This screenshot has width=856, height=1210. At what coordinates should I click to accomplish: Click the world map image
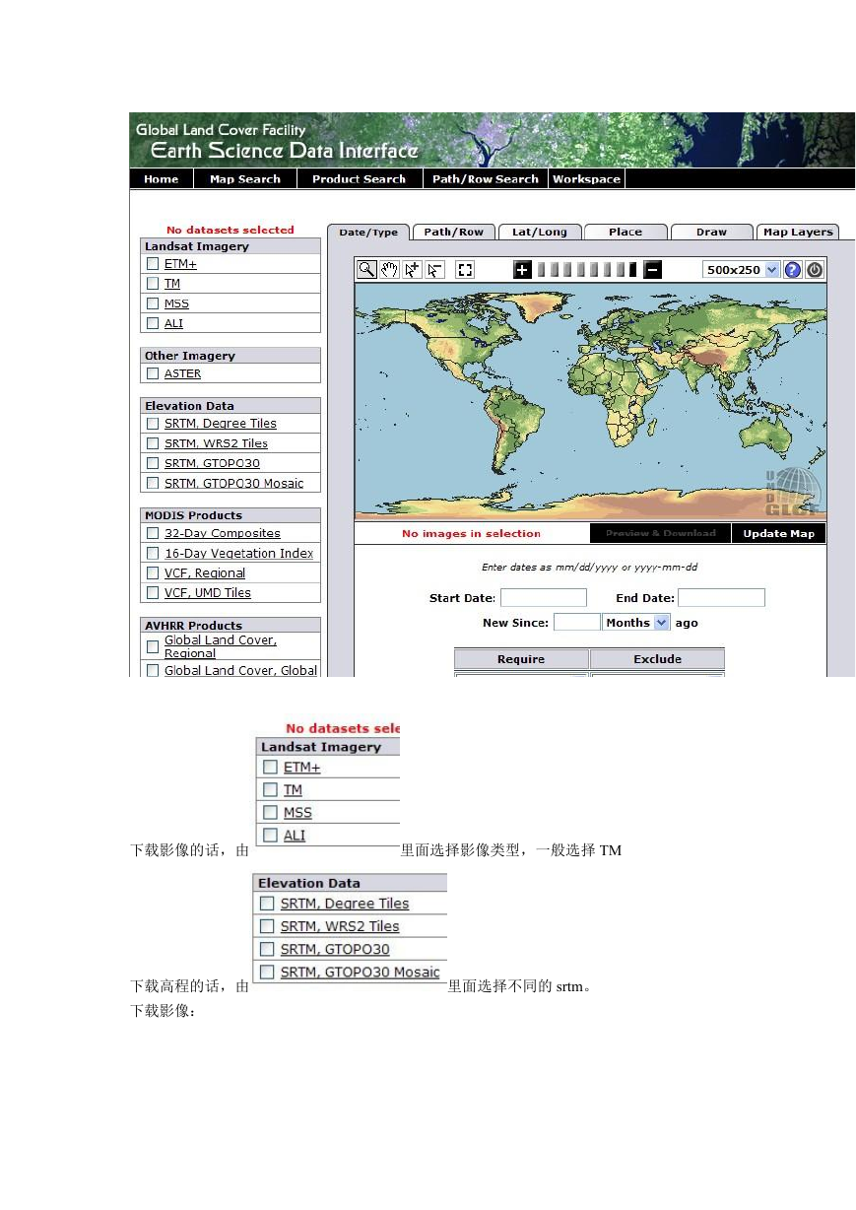[590, 401]
